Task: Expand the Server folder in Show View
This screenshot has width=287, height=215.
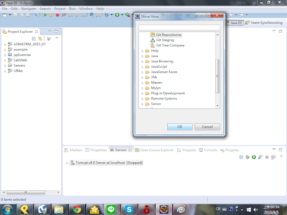Action: pos(143,104)
